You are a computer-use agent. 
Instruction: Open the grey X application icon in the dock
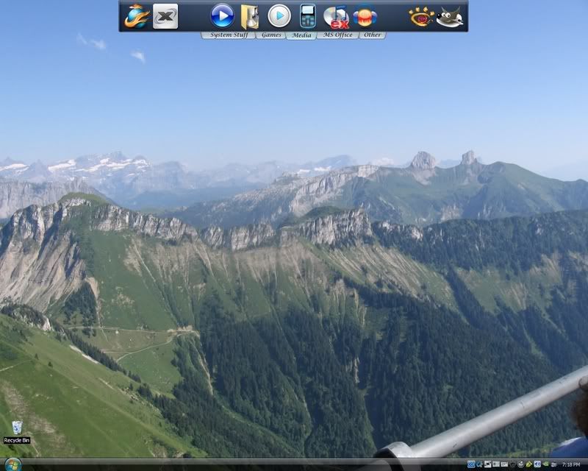coord(165,16)
